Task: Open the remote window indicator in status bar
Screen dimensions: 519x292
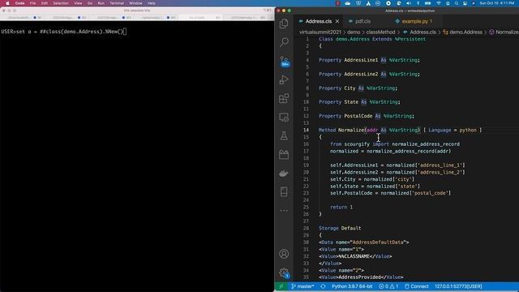Action: coord(281,286)
